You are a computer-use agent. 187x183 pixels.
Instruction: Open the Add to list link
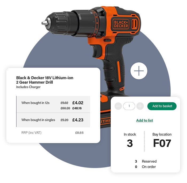point(145,120)
